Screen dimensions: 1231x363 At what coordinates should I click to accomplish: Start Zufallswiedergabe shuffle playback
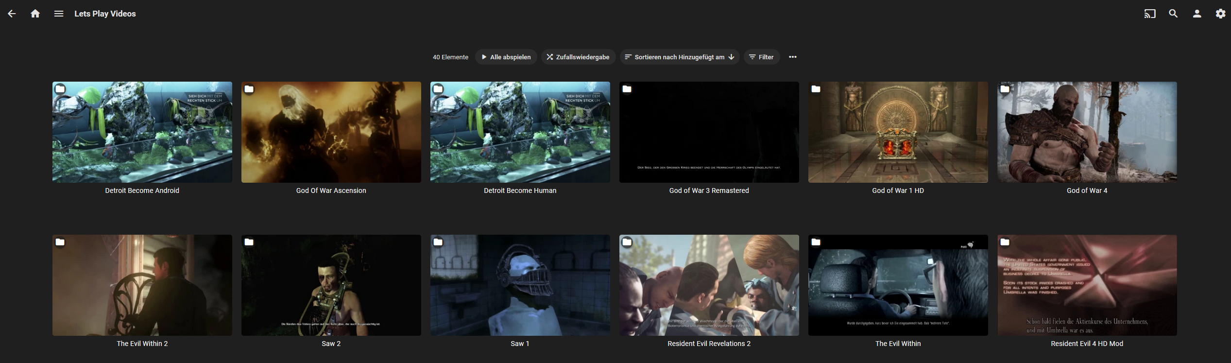tap(578, 57)
